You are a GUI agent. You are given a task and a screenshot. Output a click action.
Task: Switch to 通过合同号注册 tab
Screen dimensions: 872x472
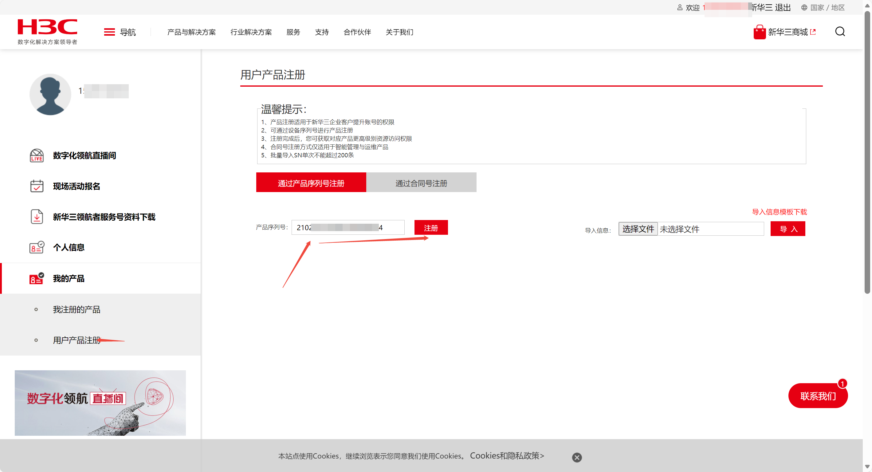[x=421, y=183]
